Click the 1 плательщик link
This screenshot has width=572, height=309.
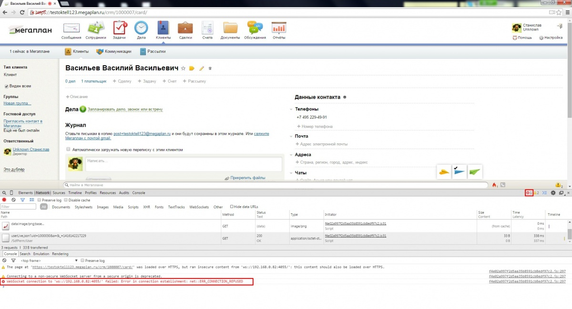point(93,81)
